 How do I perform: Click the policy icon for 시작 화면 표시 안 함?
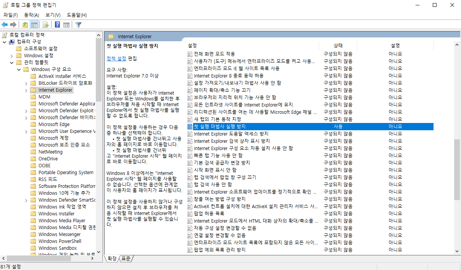[190, 170]
